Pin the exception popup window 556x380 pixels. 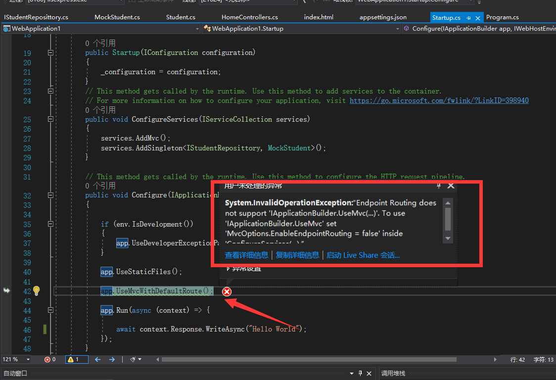click(438, 185)
